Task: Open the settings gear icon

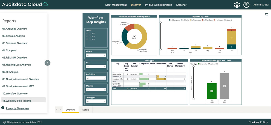Action: pyautogui.click(x=237, y=5)
